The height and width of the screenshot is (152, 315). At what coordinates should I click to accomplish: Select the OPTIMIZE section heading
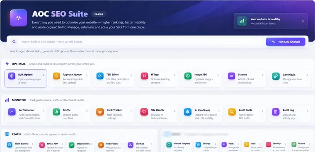coord(19,64)
